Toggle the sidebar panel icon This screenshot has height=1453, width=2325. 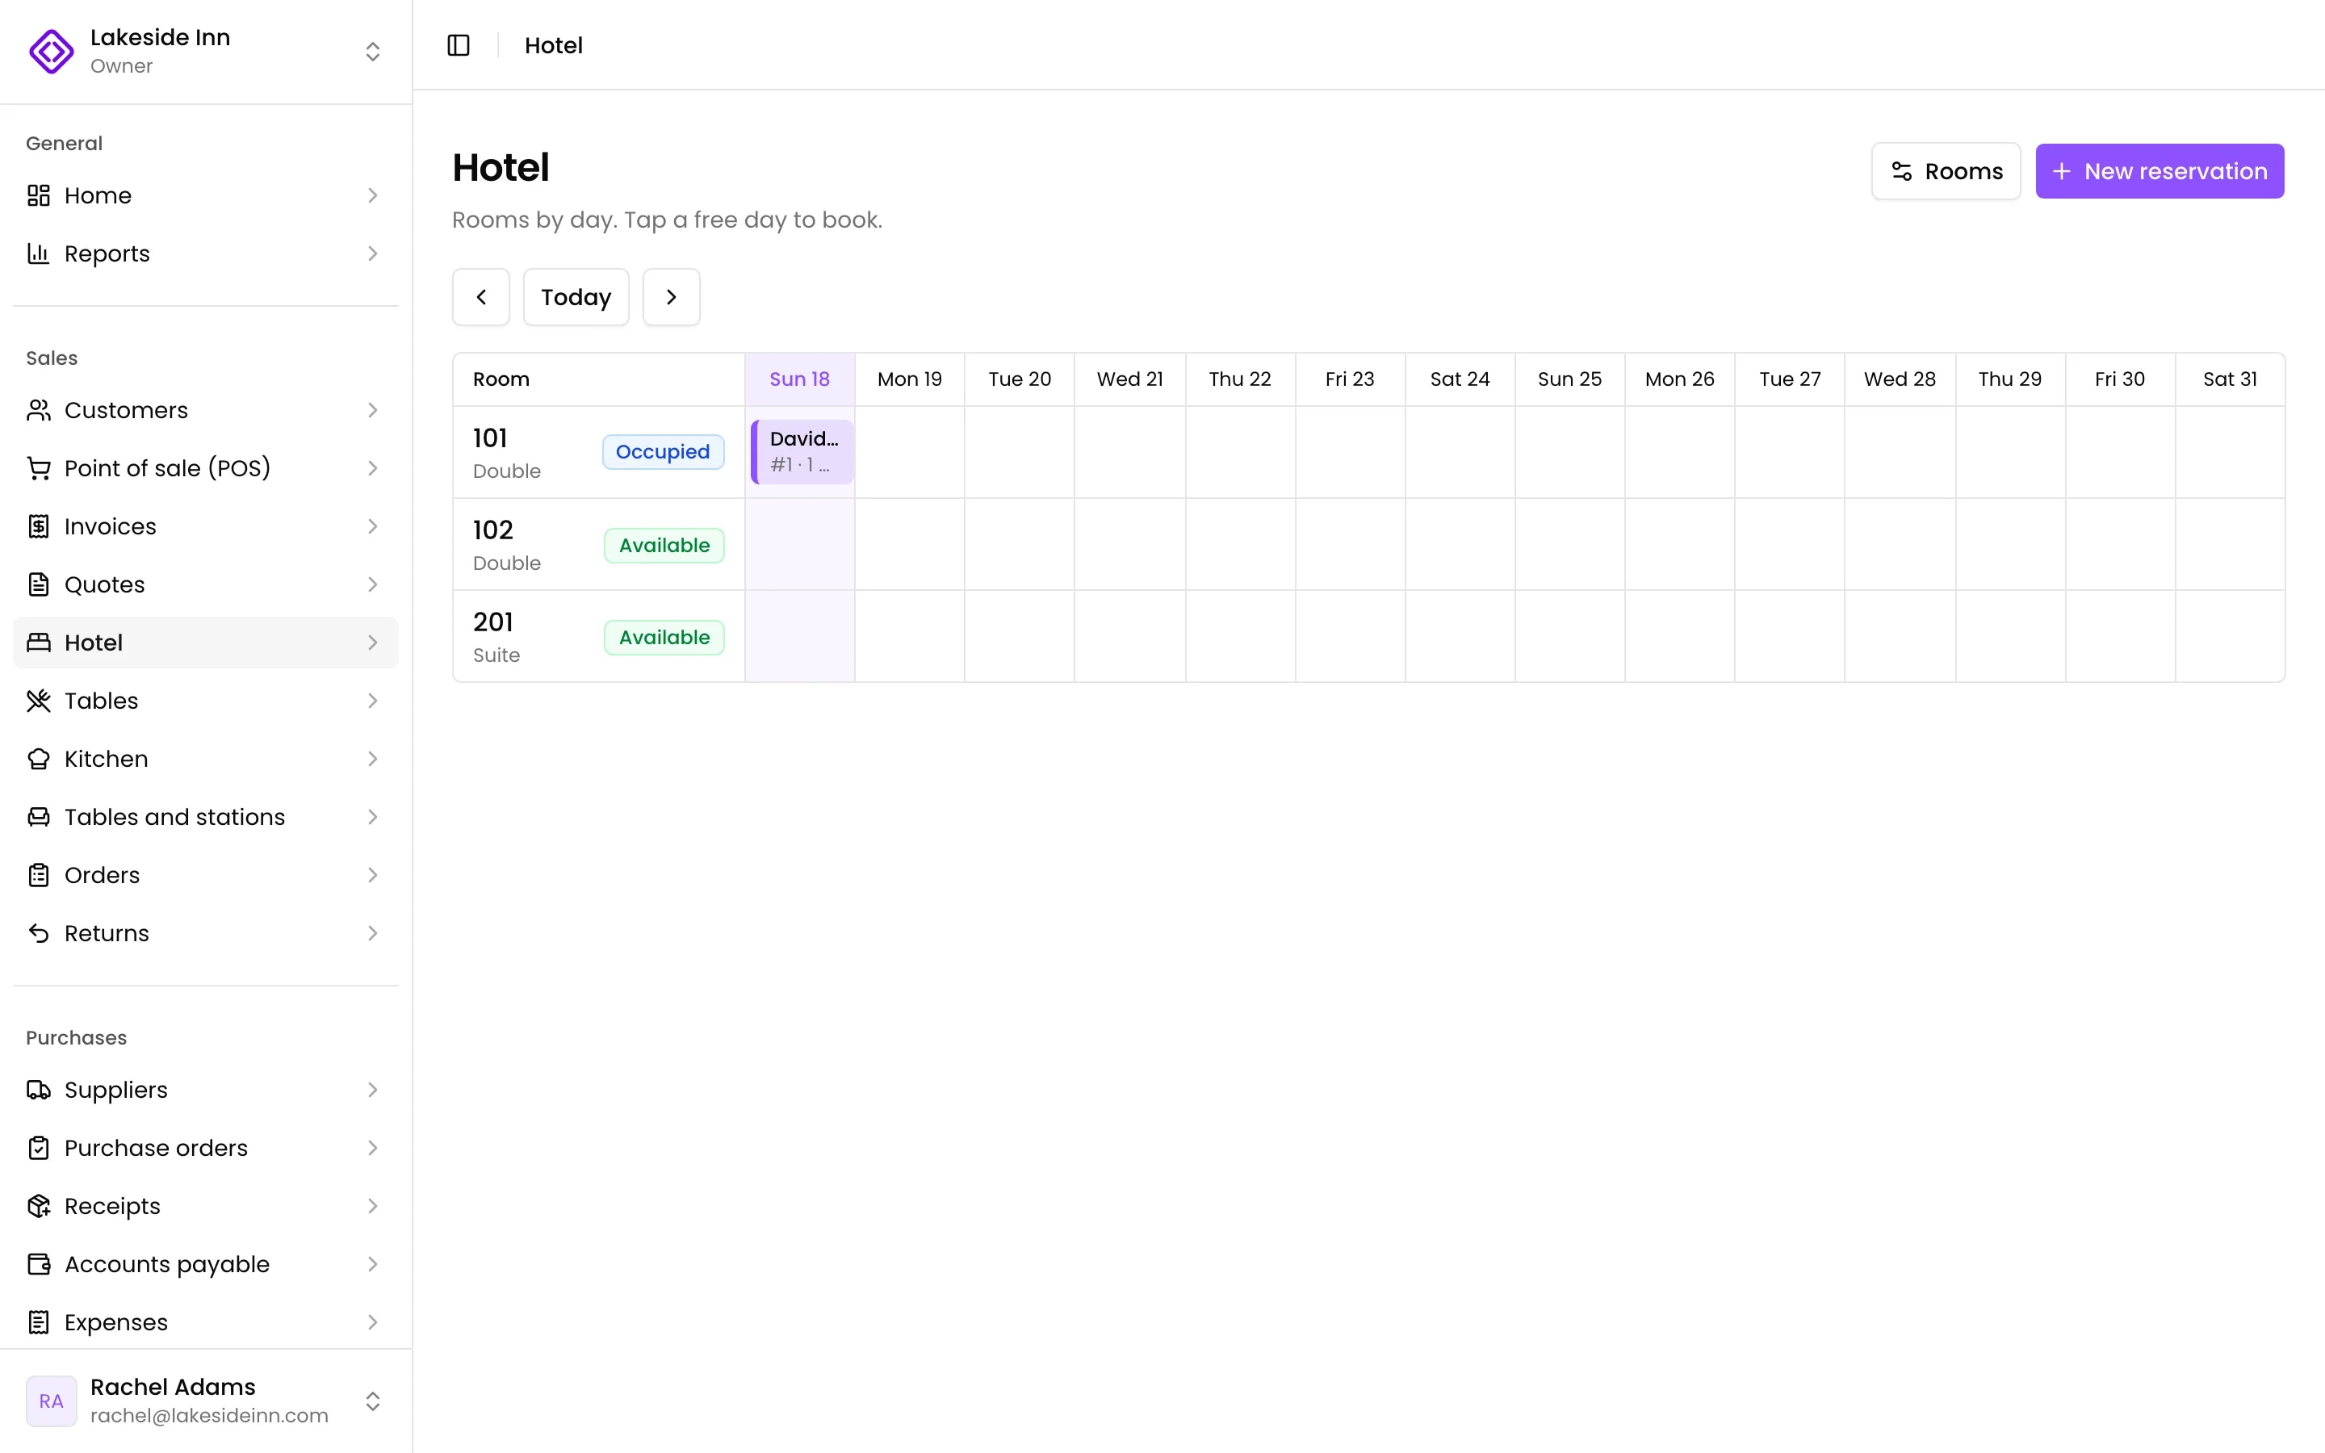click(x=459, y=45)
